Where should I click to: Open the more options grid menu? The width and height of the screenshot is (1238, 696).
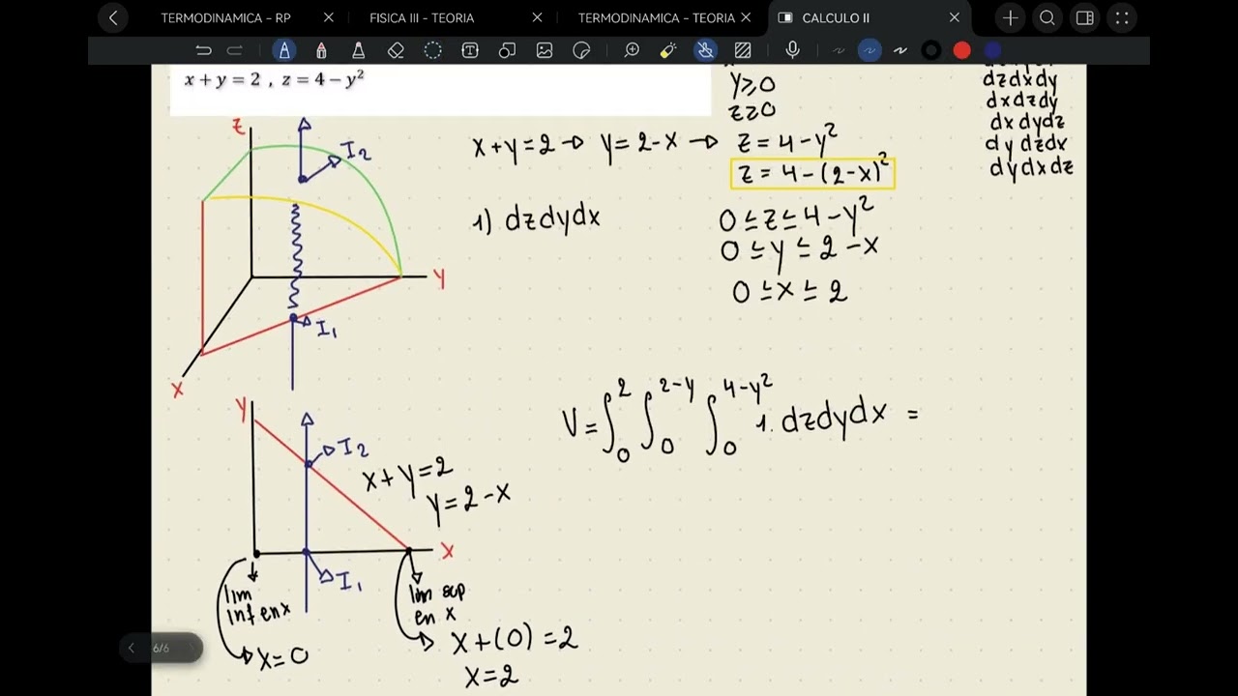[1121, 17]
